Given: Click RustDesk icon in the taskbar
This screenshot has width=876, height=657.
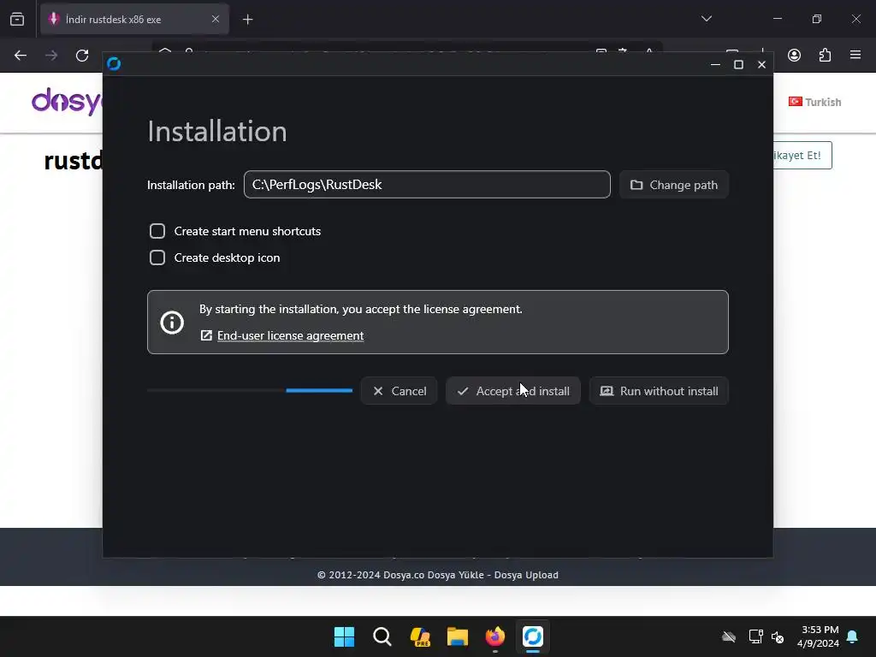Looking at the screenshot, I should point(533,636).
